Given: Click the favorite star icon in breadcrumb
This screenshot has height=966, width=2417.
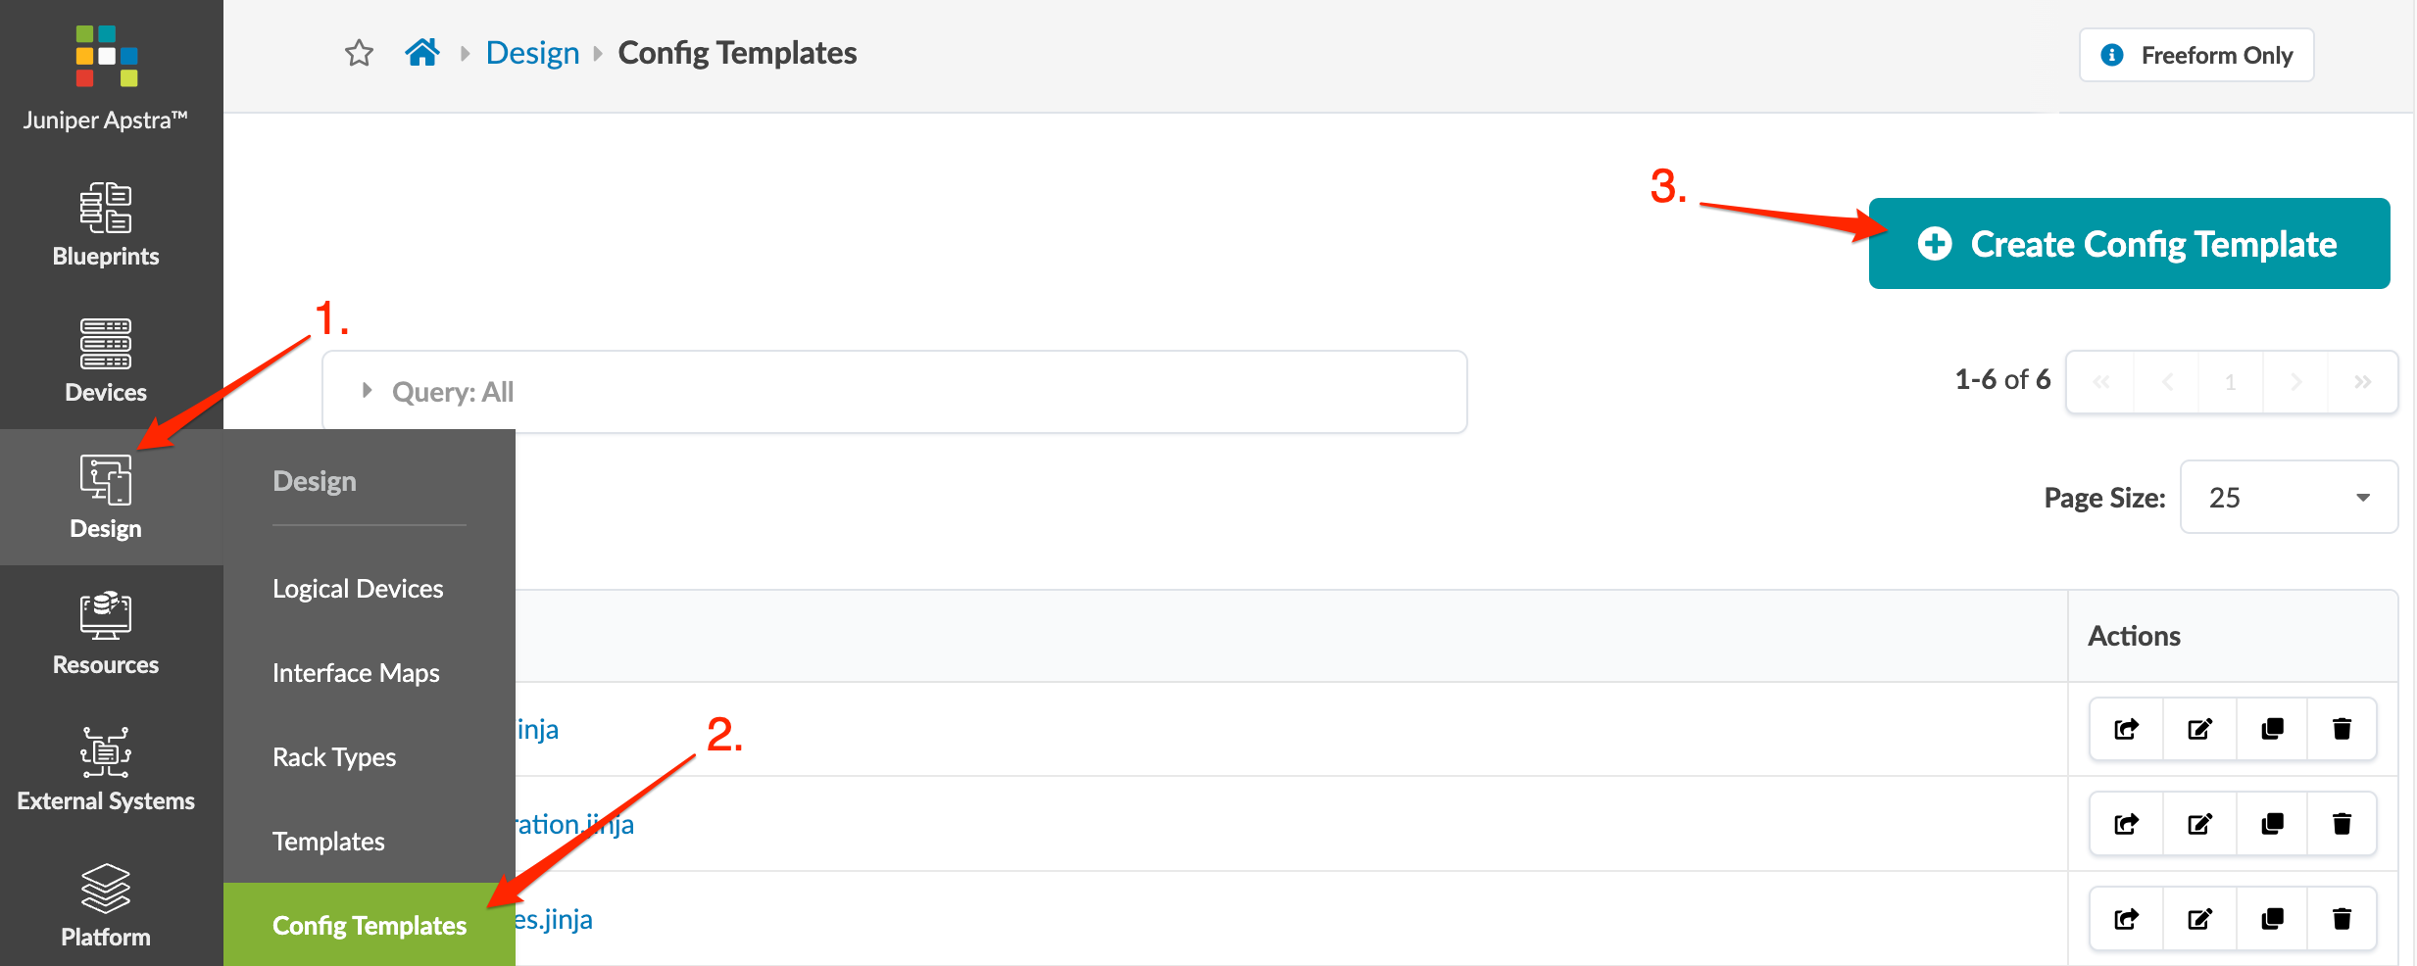Looking at the screenshot, I should 359,53.
